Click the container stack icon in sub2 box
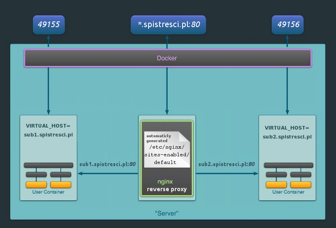336x228 pixels. click(x=288, y=175)
